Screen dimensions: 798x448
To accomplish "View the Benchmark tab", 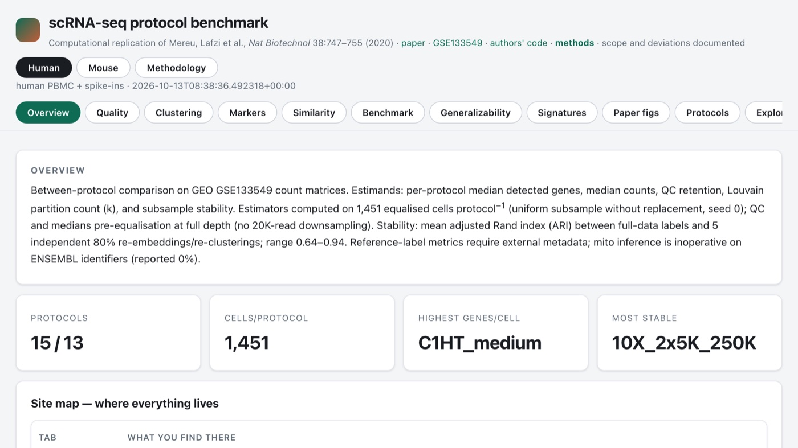I will click(388, 113).
